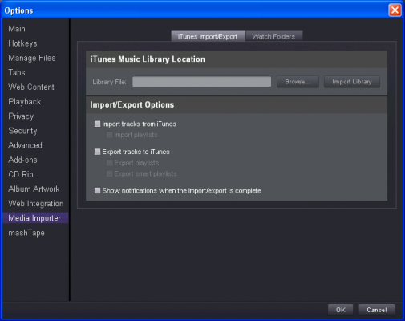Toggle Export smart playlists checkbox
405x321 pixels.
(109, 173)
